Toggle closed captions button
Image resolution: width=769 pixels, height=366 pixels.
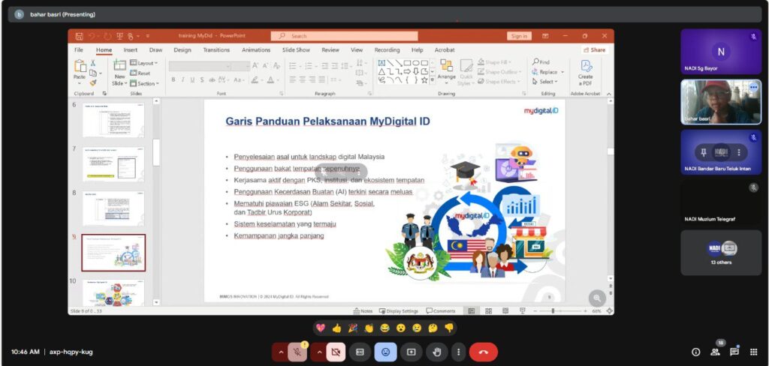click(x=360, y=351)
